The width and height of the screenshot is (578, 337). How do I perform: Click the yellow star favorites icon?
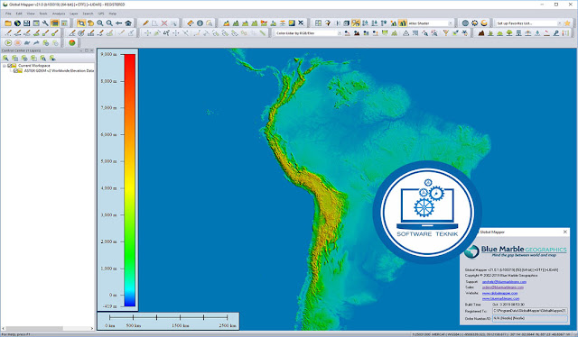click(x=567, y=23)
